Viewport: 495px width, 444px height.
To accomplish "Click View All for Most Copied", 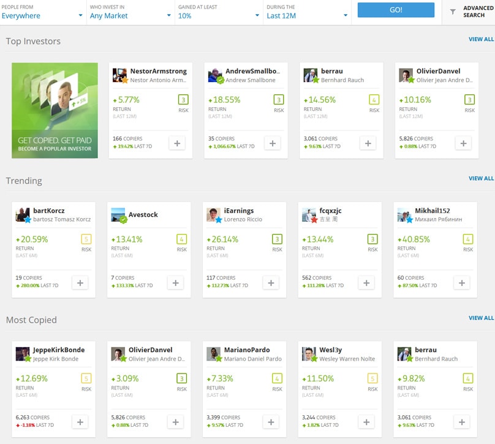I will (481, 318).
